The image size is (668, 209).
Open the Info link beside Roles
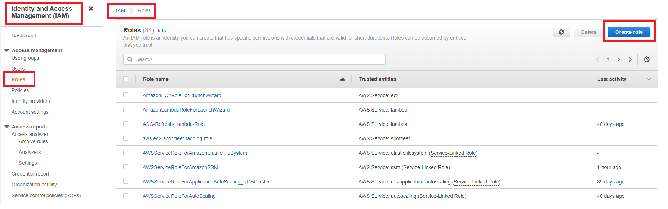pyautogui.click(x=162, y=31)
